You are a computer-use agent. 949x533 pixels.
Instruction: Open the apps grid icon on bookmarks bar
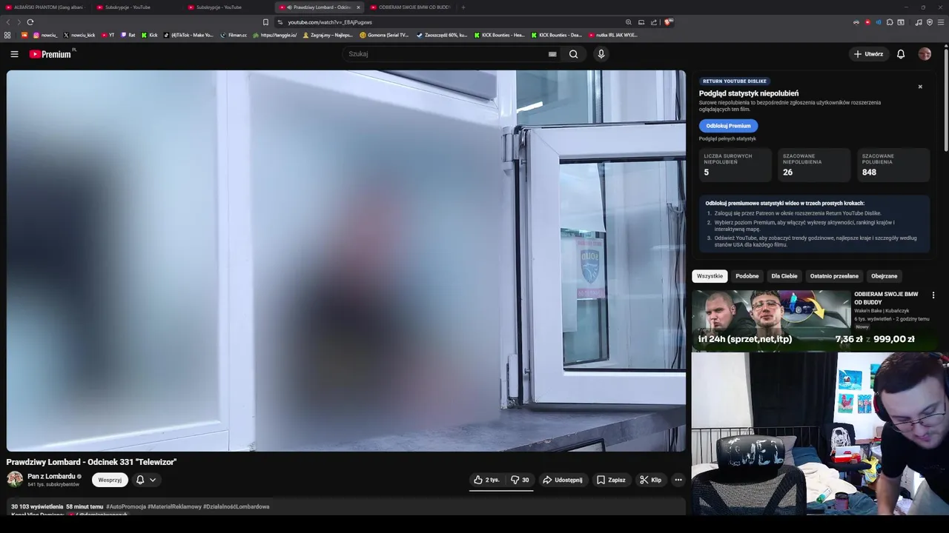click(x=7, y=35)
